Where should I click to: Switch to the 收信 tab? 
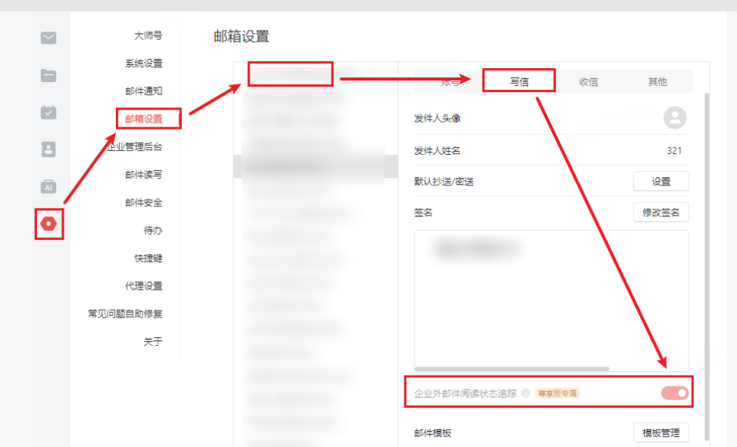[x=589, y=82]
